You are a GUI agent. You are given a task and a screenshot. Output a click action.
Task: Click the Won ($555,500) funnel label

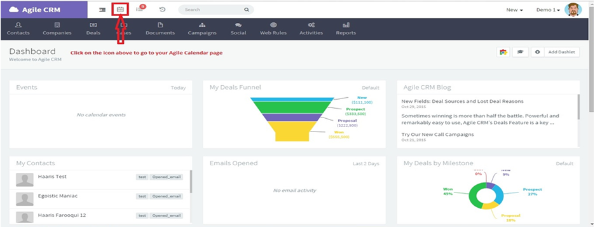(339, 134)
